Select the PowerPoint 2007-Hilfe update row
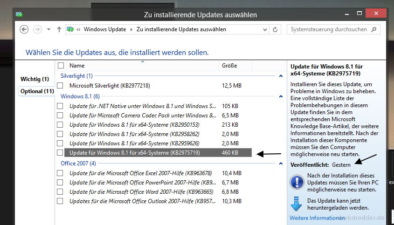Viewport: 394px width, 225px height. [158, 182]
